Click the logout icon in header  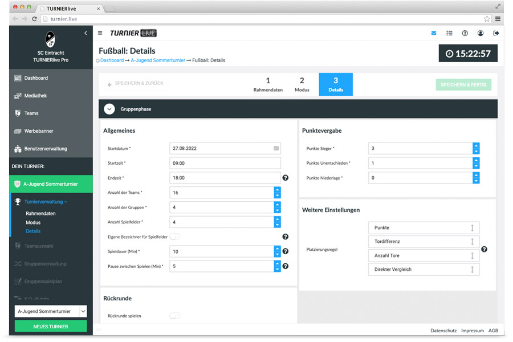tap(496, 33)
